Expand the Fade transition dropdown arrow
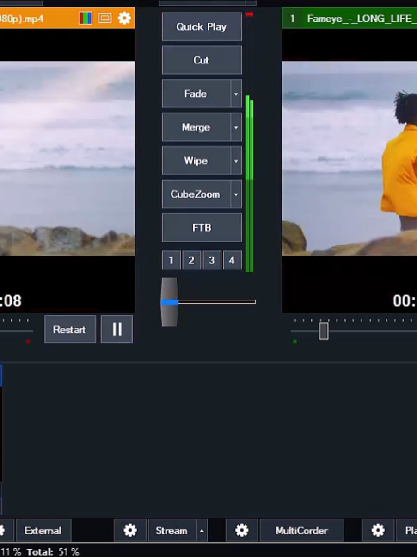Viewport: 417px width, 557px height. 236,94
